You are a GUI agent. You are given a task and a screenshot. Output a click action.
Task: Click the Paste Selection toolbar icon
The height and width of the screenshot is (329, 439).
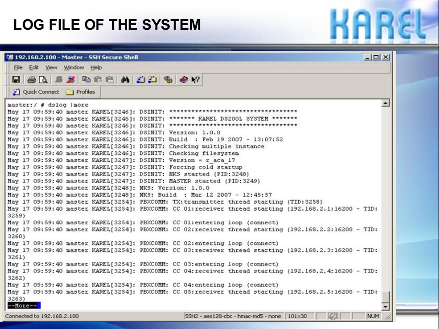(x=109, y=80)
